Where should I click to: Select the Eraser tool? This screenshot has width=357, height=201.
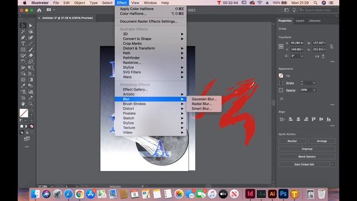31,55
